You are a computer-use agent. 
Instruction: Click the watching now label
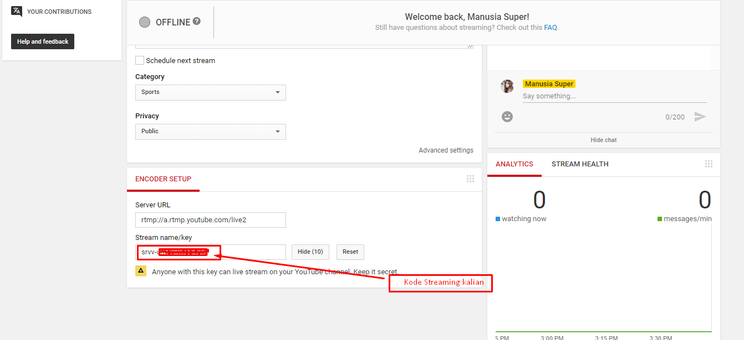[524, 219]
